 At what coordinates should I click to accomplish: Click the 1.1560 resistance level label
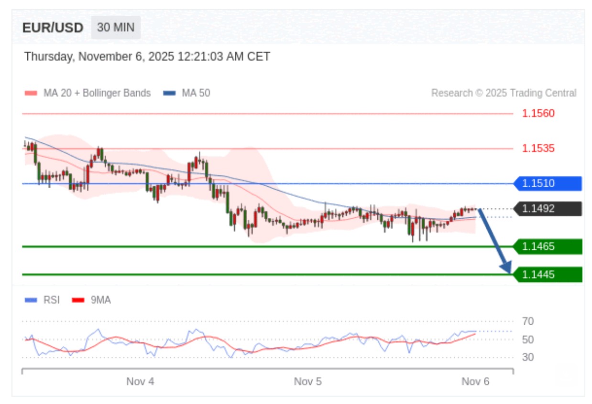pyautogui.click(x=538, y=114)
